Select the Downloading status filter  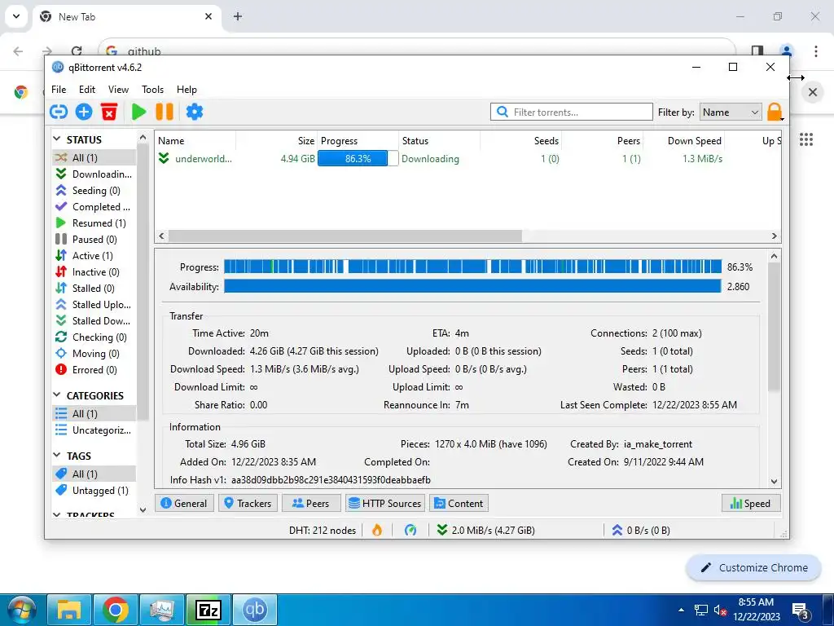click(94, 174)
